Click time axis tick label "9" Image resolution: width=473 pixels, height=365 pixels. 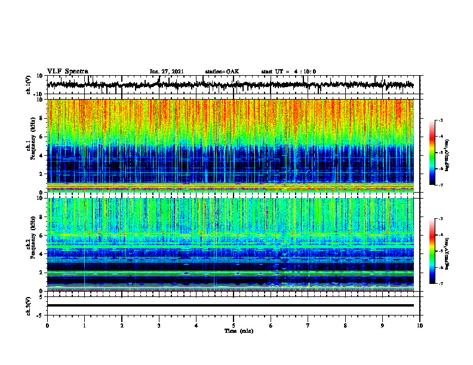tap(382, 326)
